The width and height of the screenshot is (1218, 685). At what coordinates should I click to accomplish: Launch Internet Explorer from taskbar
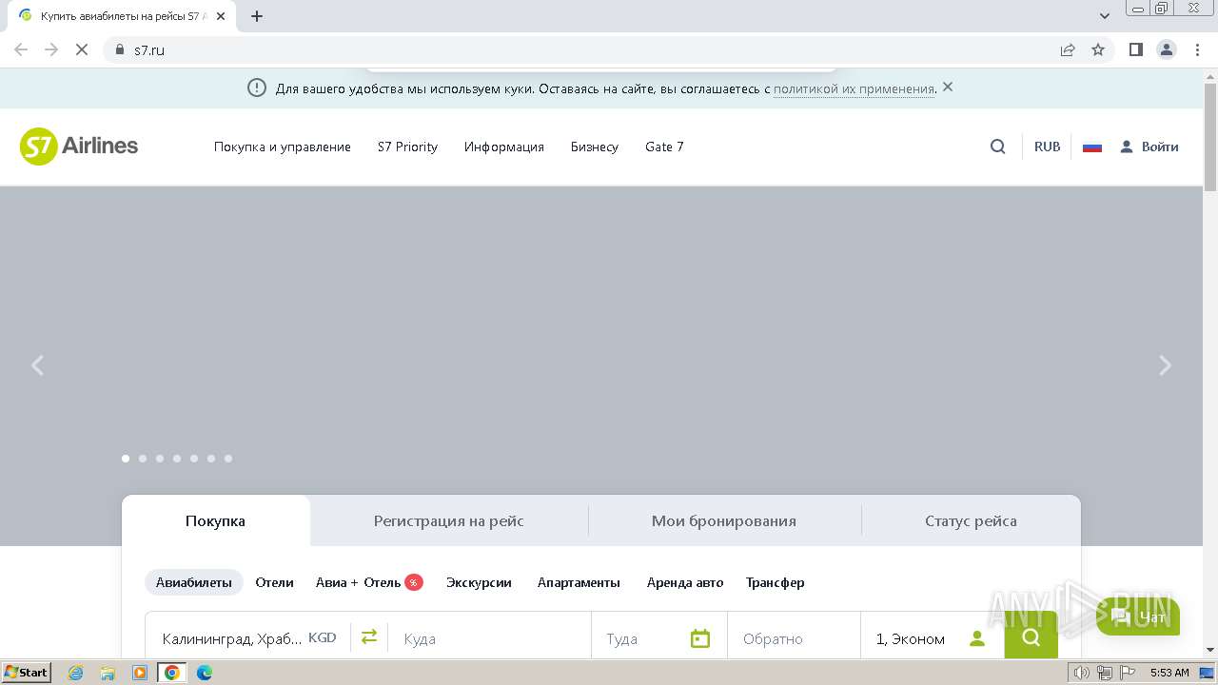click(76, 673)
